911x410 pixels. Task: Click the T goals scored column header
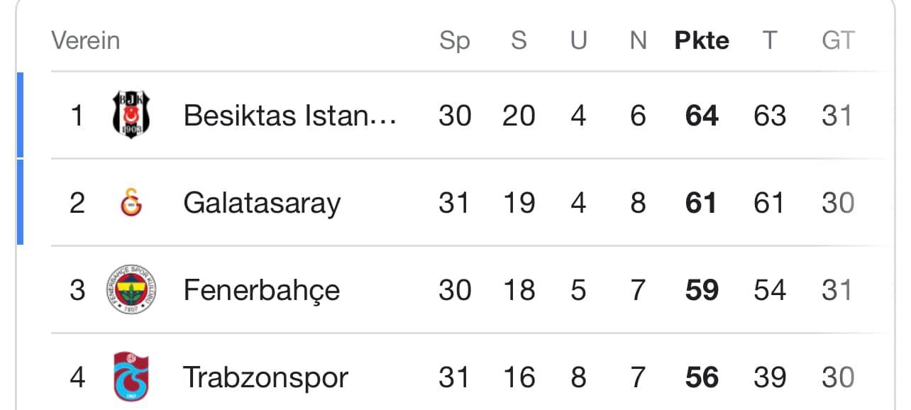click(770, 40)
